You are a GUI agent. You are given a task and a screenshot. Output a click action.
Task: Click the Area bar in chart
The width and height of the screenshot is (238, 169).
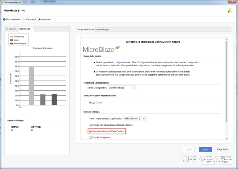[43, 100]
